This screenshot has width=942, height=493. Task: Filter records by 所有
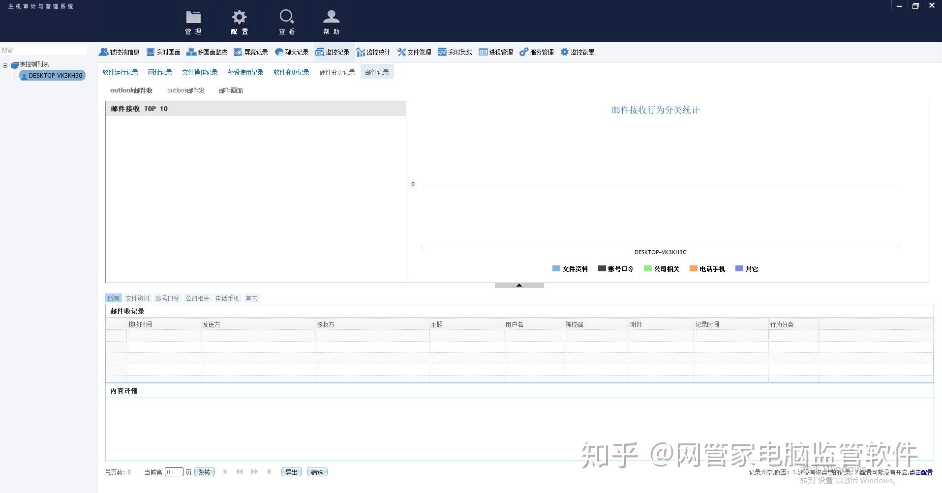113,298
